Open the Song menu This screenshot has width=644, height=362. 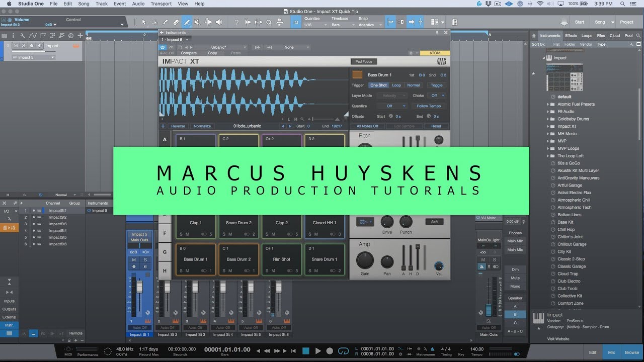click(84, 4)
